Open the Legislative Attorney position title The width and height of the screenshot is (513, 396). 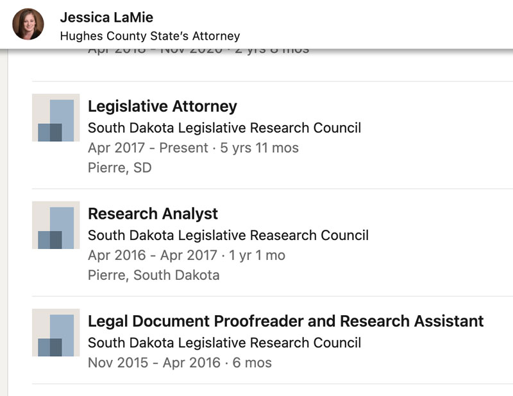click(163, 107)
